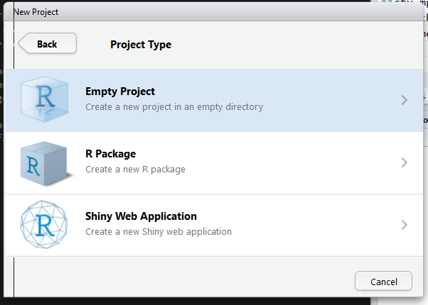Click blank space in the R Package row

[299, 163]
